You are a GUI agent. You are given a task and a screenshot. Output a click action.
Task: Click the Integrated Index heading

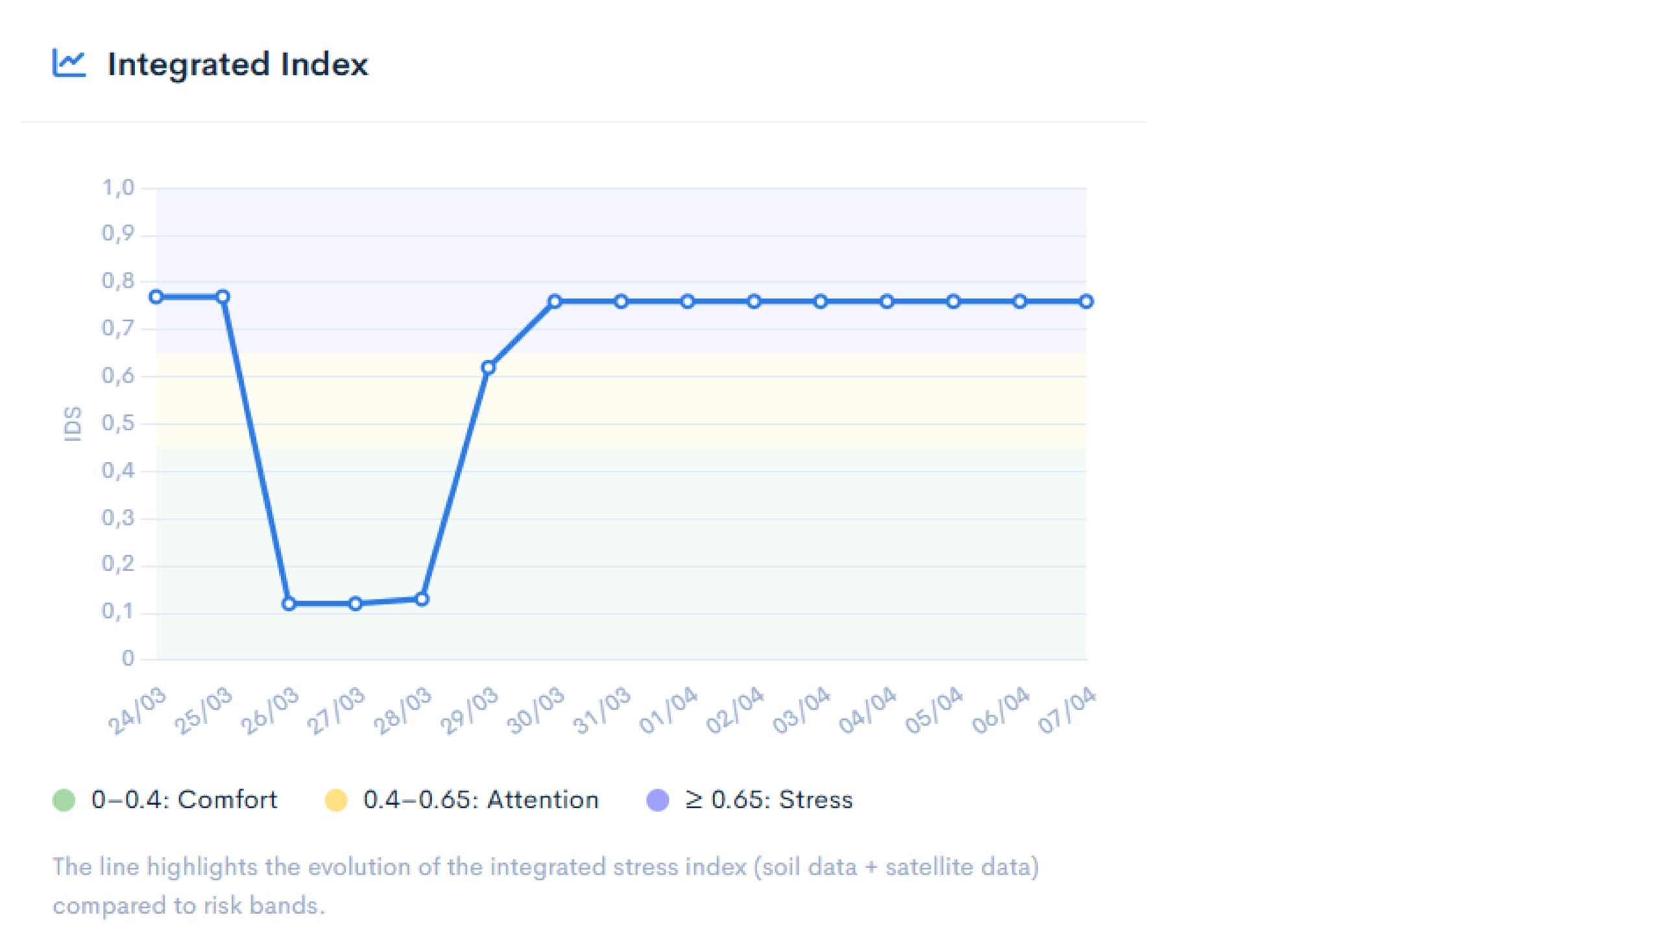pos(237,64)
